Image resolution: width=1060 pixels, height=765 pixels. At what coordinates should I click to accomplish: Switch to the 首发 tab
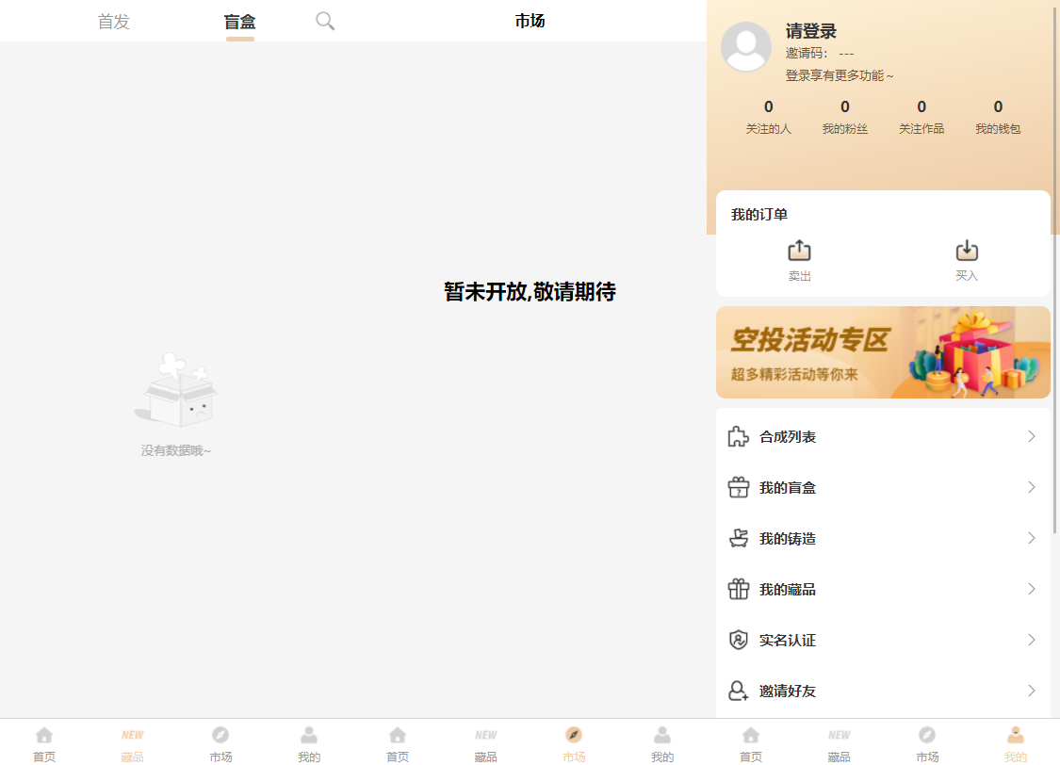[x=114, y=22]
